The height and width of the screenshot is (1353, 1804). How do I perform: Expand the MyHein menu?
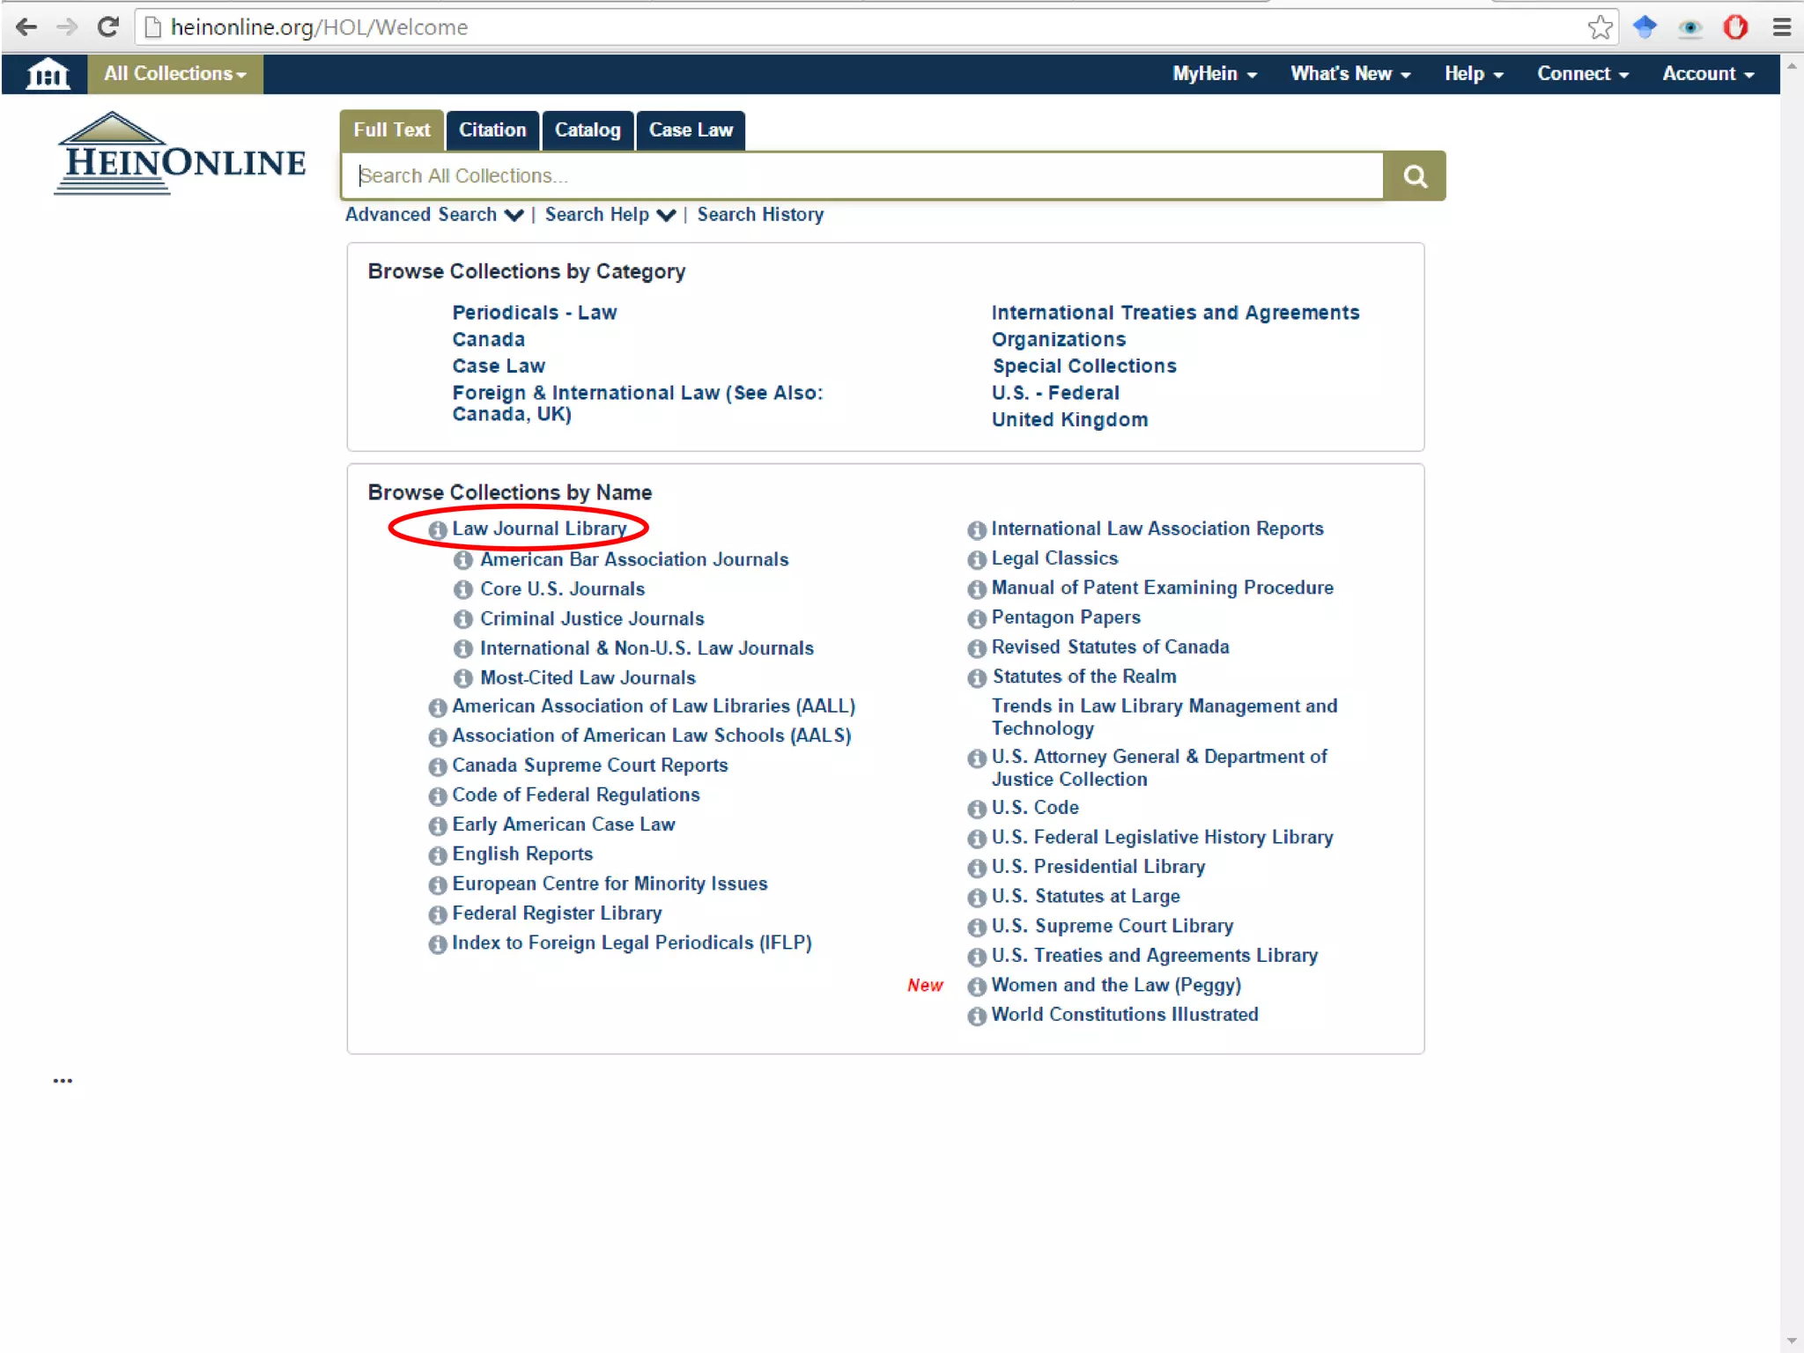click(1214, 74)
